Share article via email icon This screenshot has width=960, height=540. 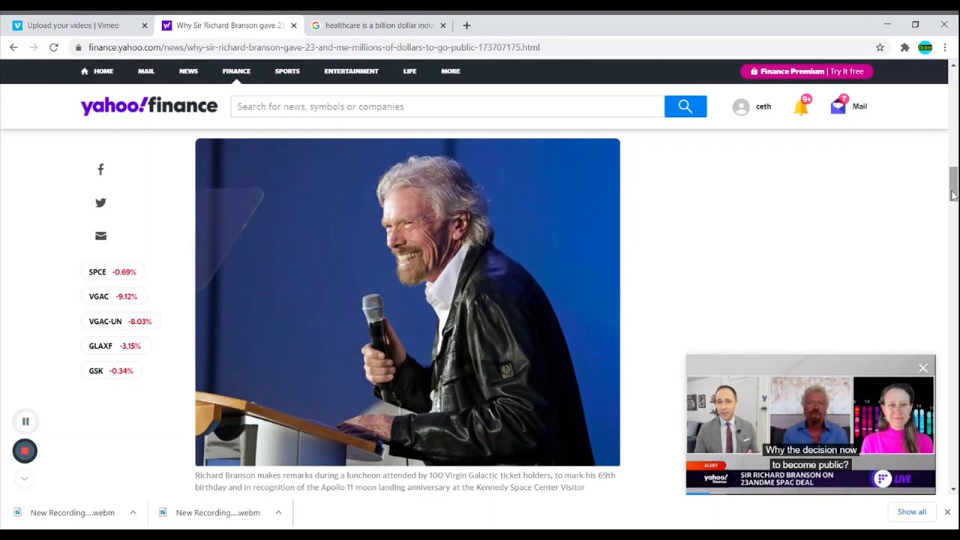click(100, 235)
